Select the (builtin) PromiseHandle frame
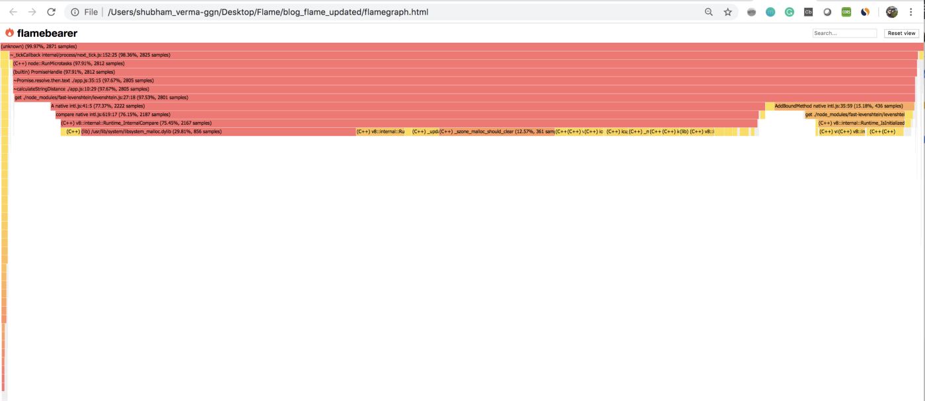925x401 pixels. point(464,72)
